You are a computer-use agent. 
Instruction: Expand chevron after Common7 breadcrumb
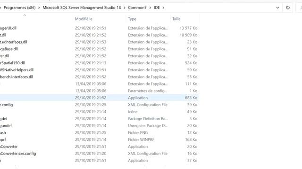150,8
